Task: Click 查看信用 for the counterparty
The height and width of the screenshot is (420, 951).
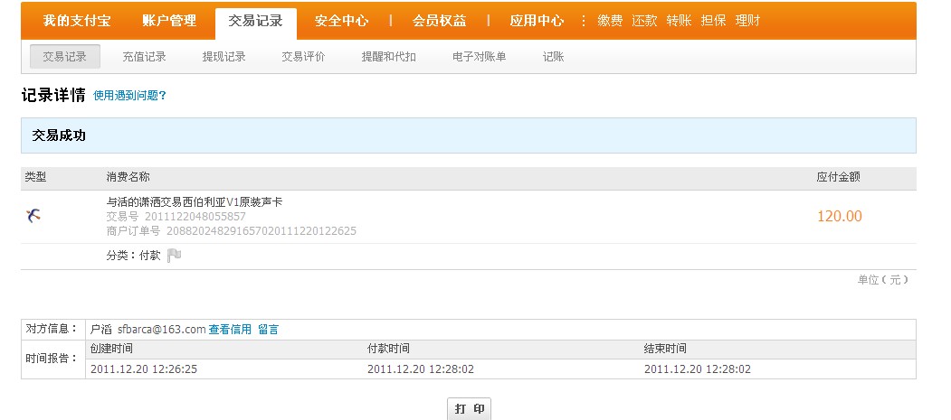Action: coord(230,330)
